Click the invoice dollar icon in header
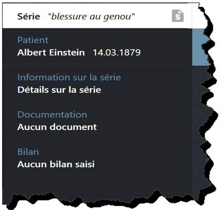Screen dimensions: 222x210 tap(178, 16)
